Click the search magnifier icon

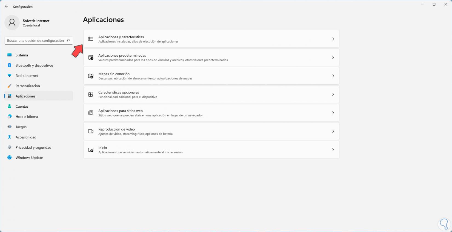pos(68,41)
